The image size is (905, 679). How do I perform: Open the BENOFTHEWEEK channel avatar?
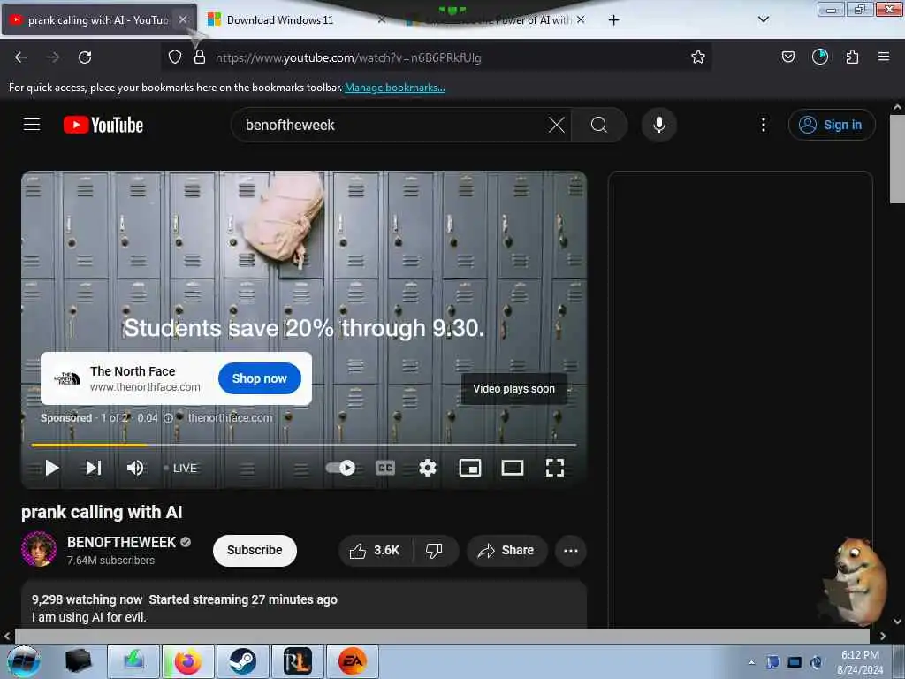[39, 549]
